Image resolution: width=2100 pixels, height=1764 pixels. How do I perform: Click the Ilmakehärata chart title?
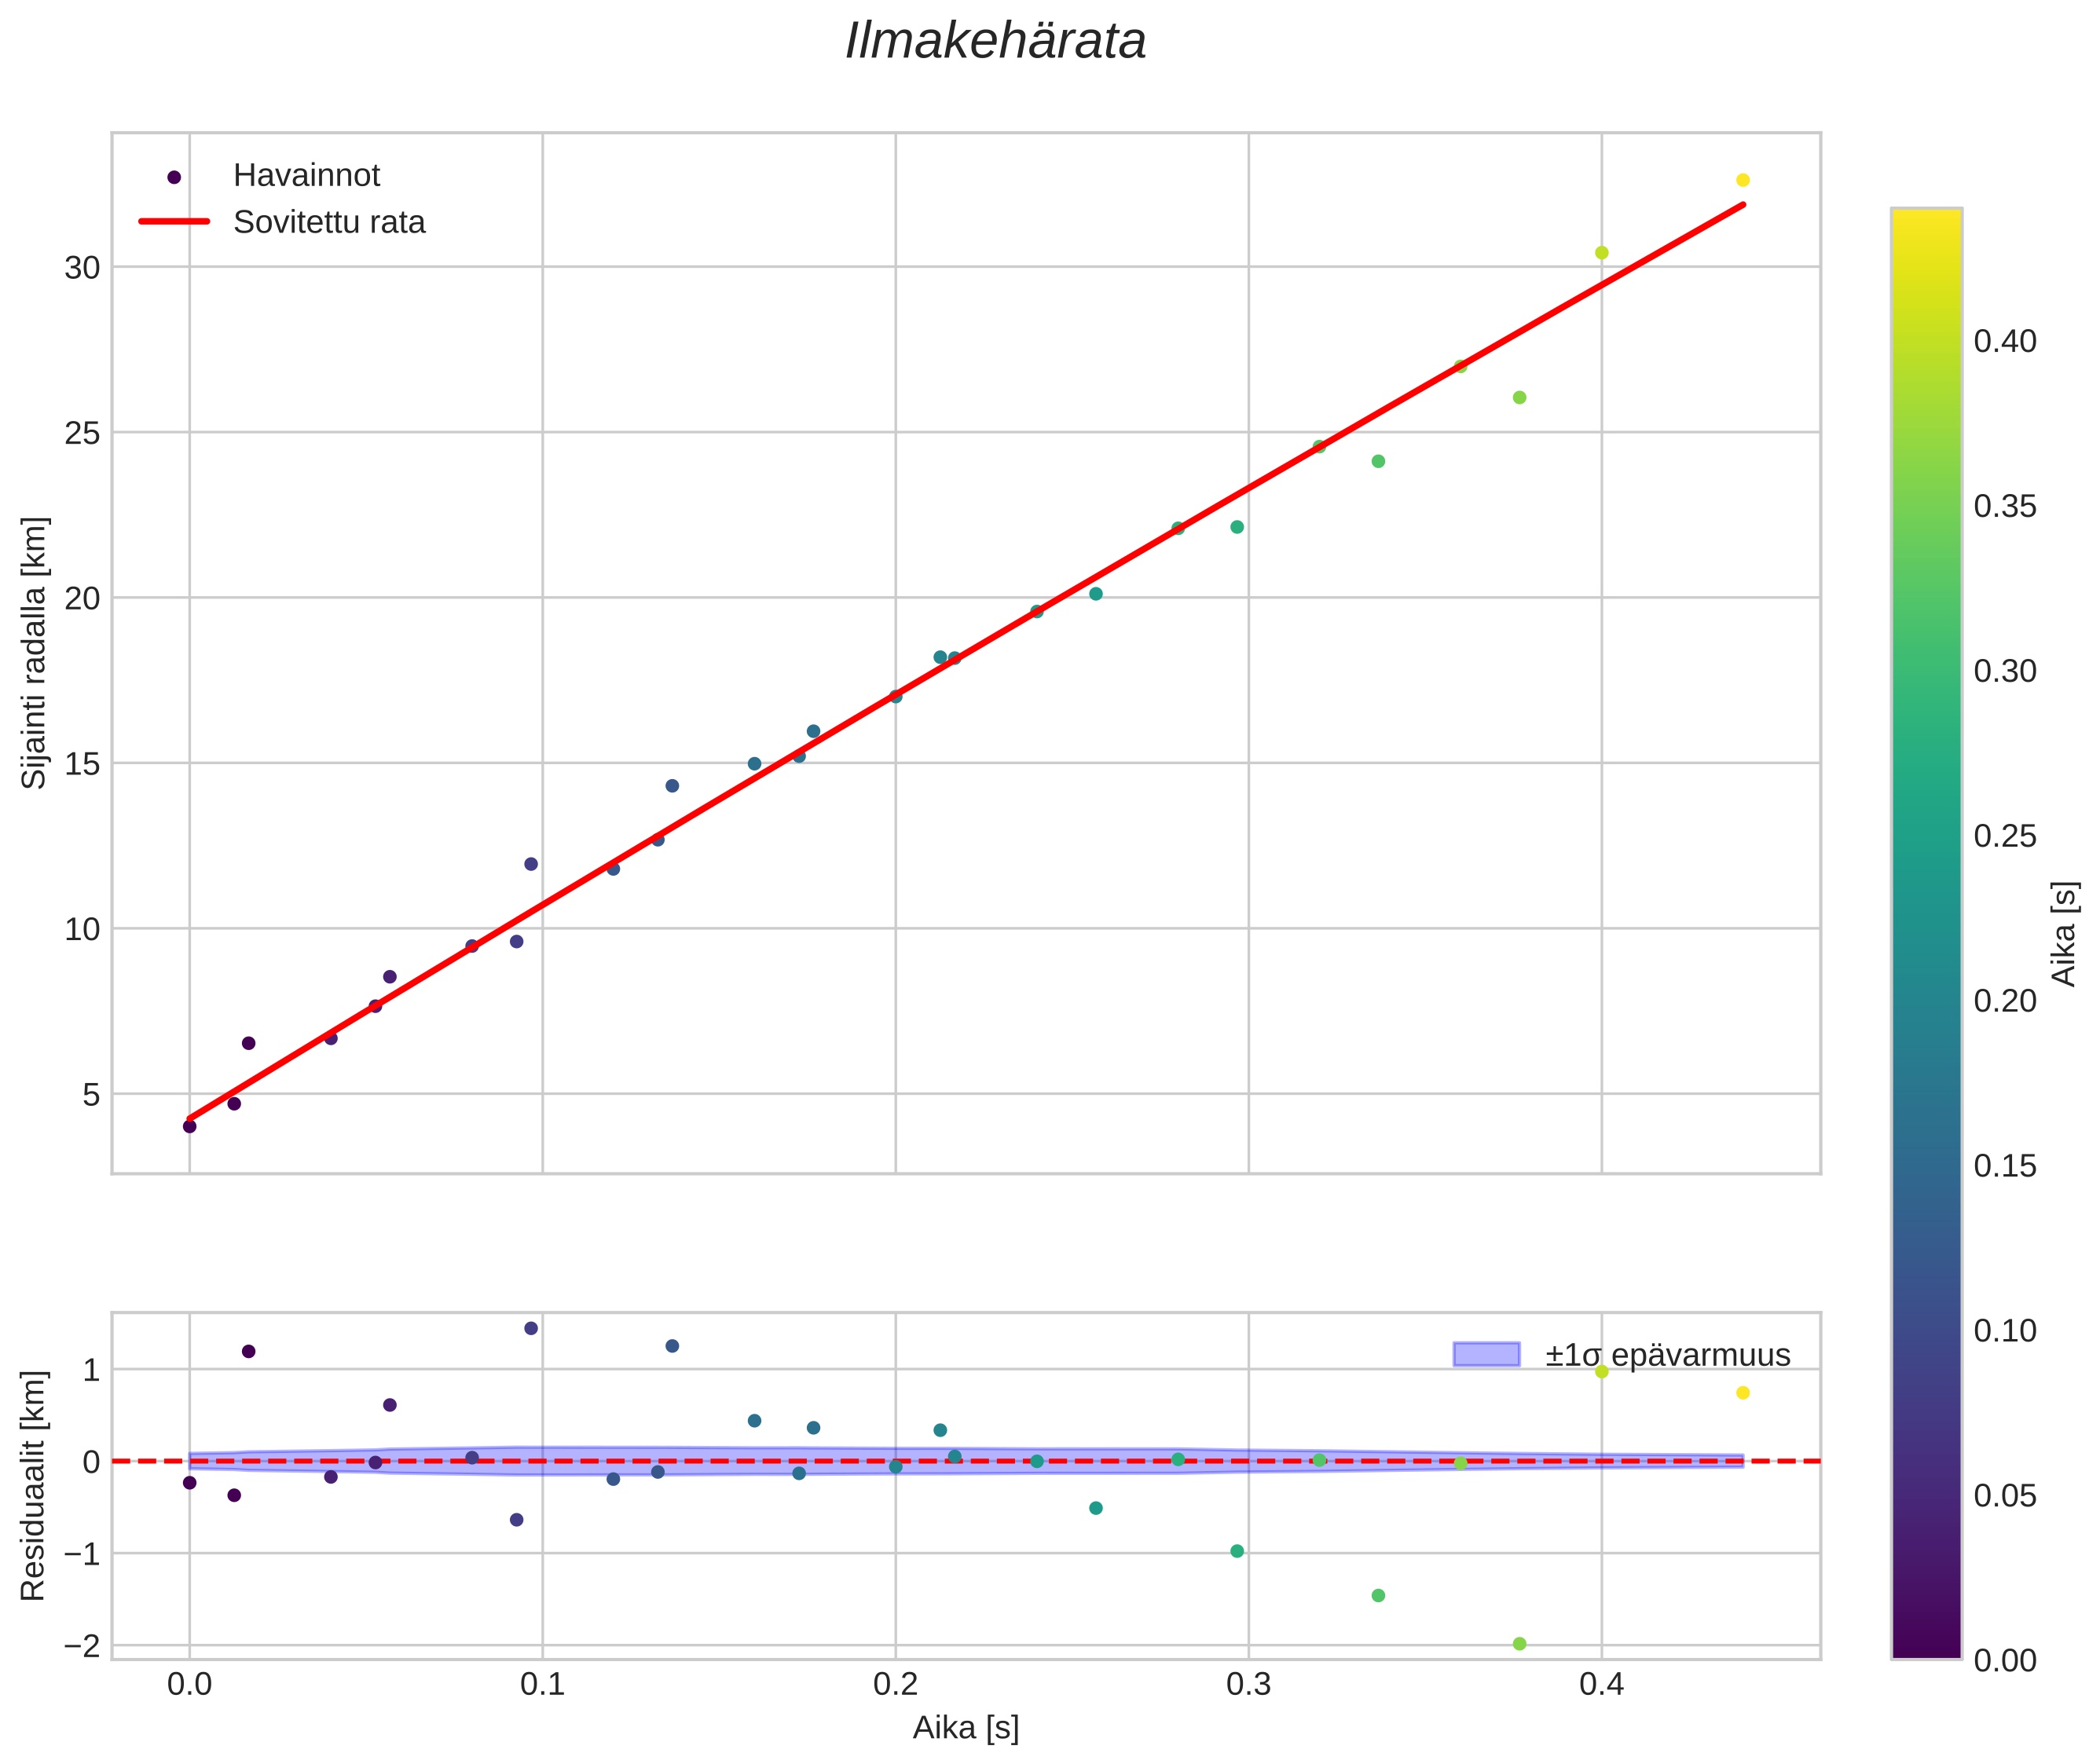995,42
